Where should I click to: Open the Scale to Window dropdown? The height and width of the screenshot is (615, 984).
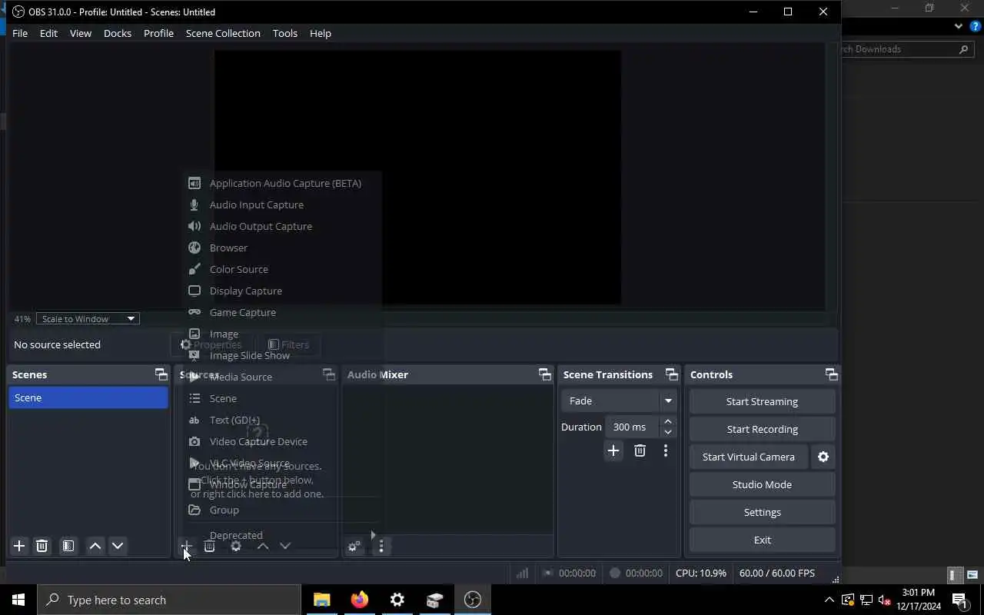click(88, 318)
